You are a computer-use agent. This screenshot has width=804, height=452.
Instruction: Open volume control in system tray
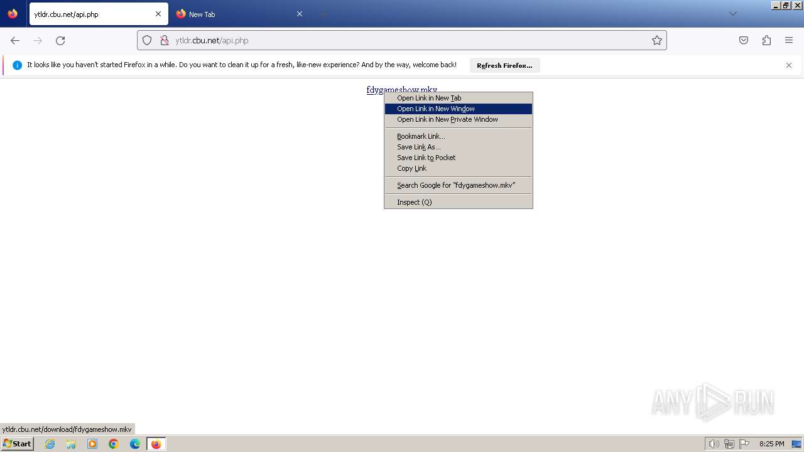point(714,444)
